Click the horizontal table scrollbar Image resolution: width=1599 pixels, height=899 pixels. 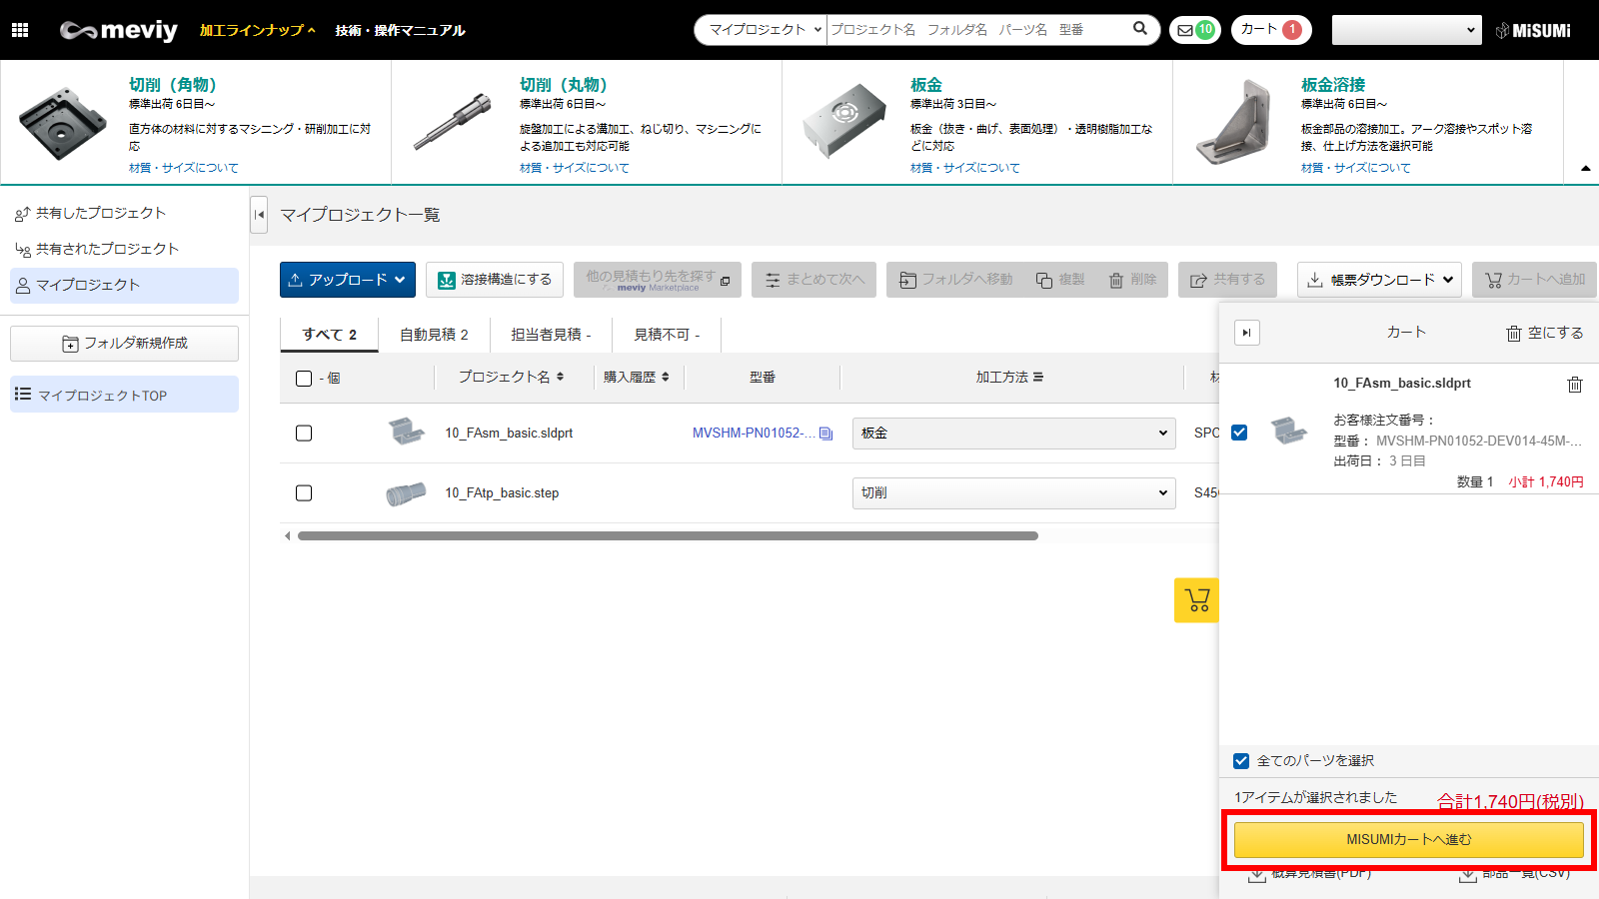tap(668, 536)
